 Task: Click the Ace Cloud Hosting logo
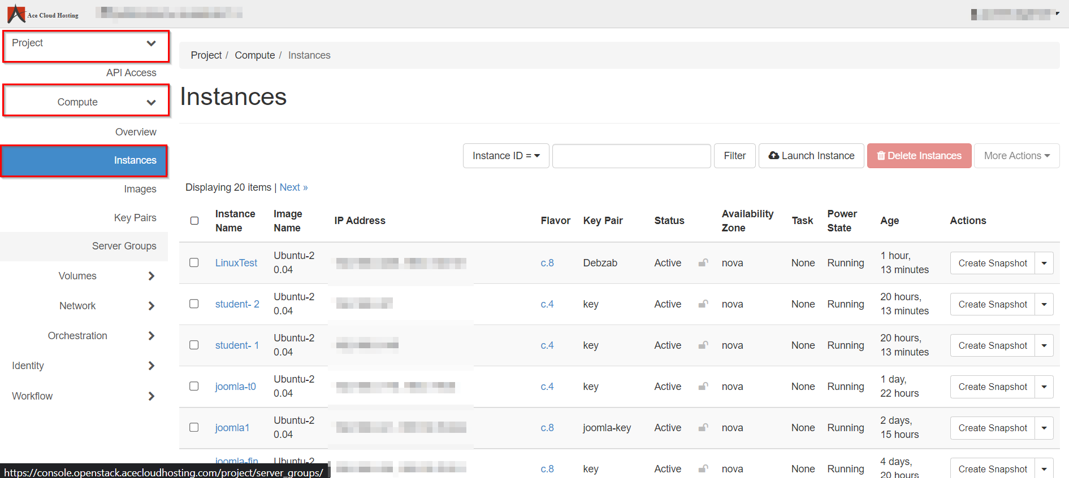[43, 14]
